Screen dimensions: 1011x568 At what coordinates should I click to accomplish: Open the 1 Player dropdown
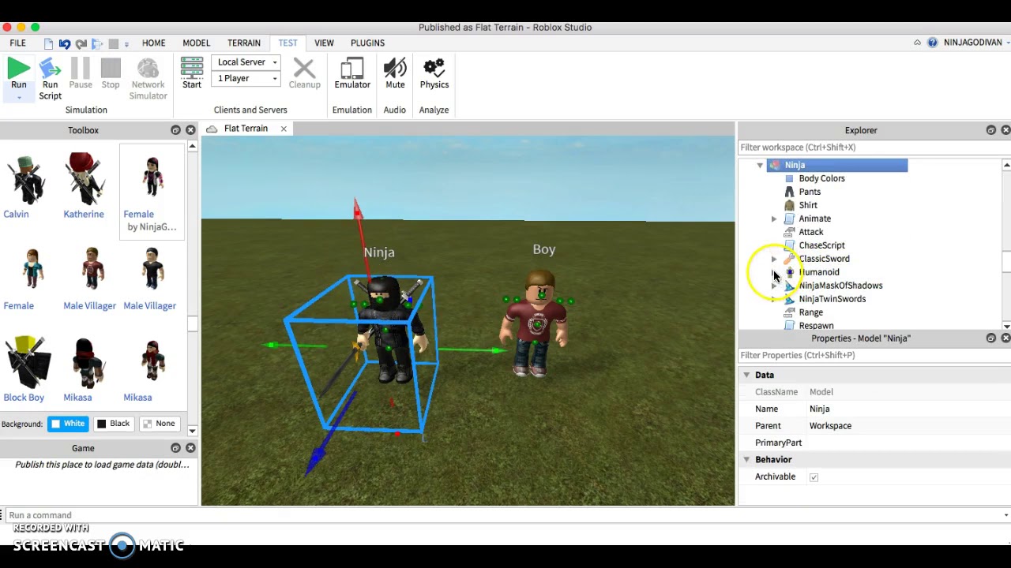pyautogui.click(x=247, y=78)
